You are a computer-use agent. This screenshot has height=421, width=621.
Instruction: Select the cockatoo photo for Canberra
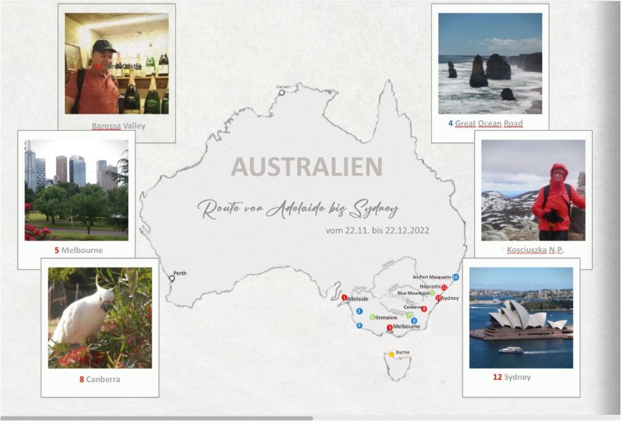coord(100,318)
